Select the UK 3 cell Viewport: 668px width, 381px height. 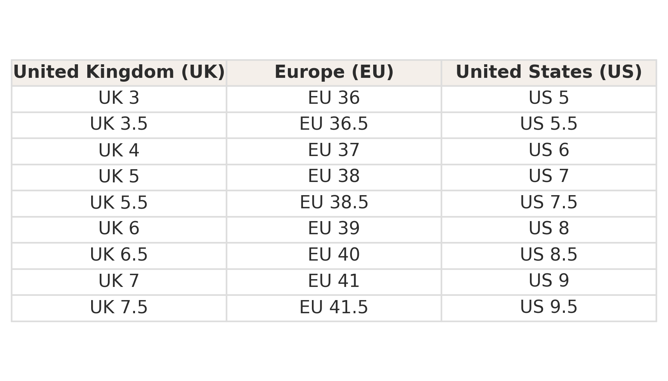coord(119,98)
